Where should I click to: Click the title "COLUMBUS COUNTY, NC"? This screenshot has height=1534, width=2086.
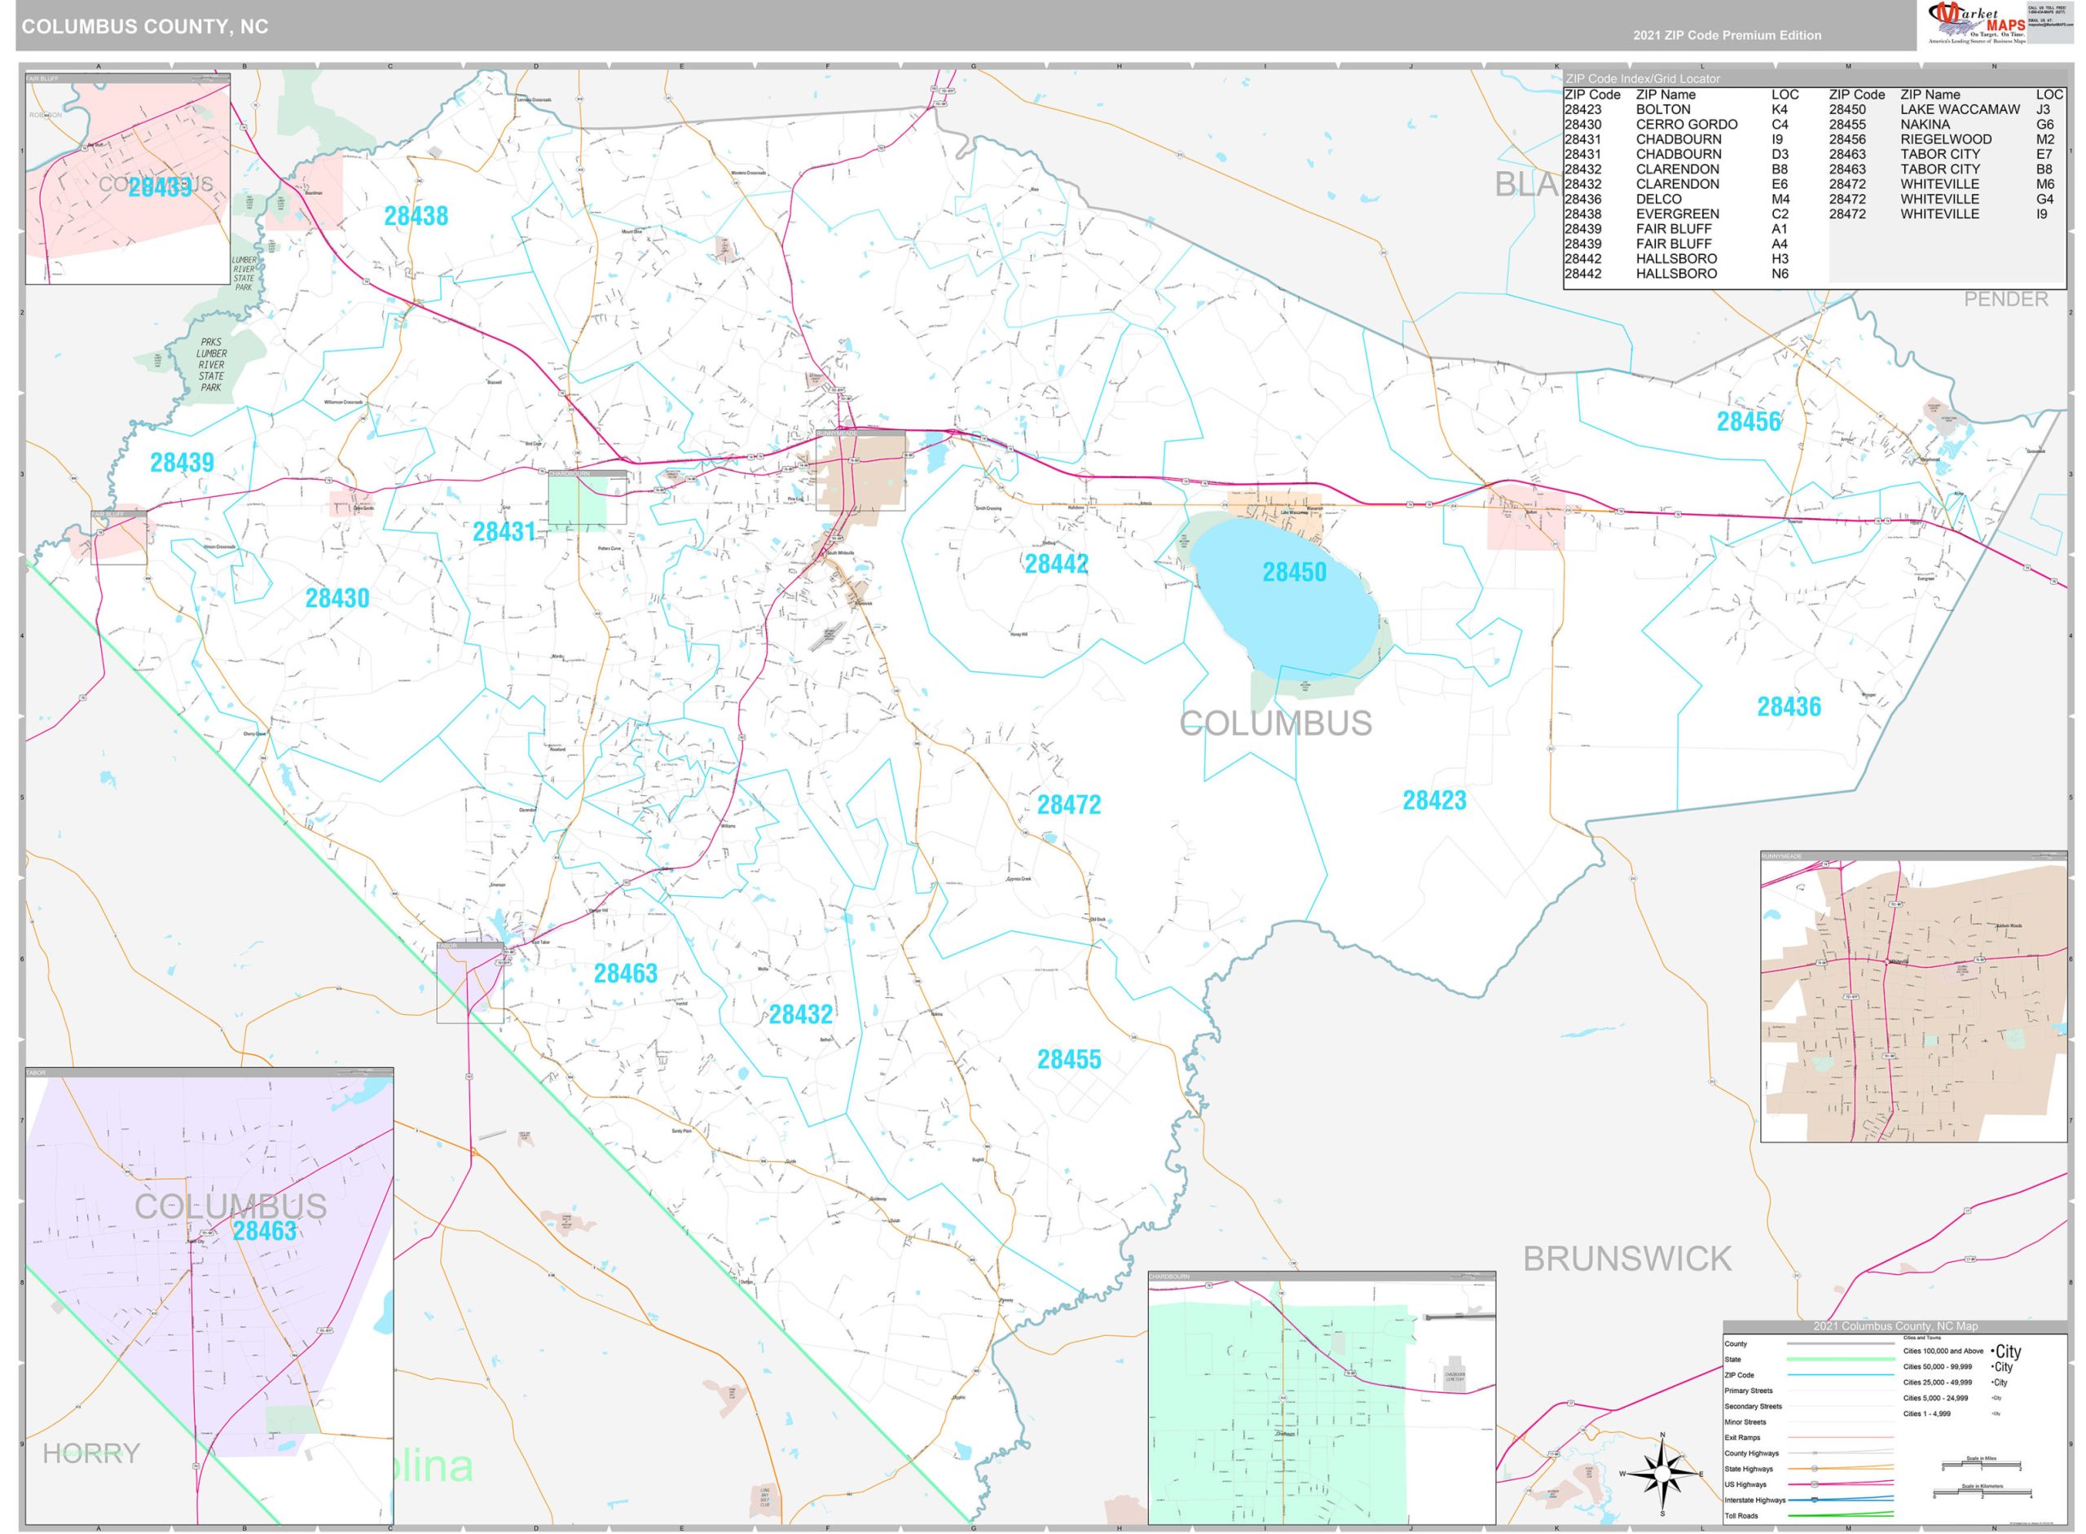[145, 27]
